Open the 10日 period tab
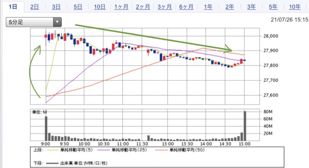This screenshot has height=168, width=309. coord(100,7)
